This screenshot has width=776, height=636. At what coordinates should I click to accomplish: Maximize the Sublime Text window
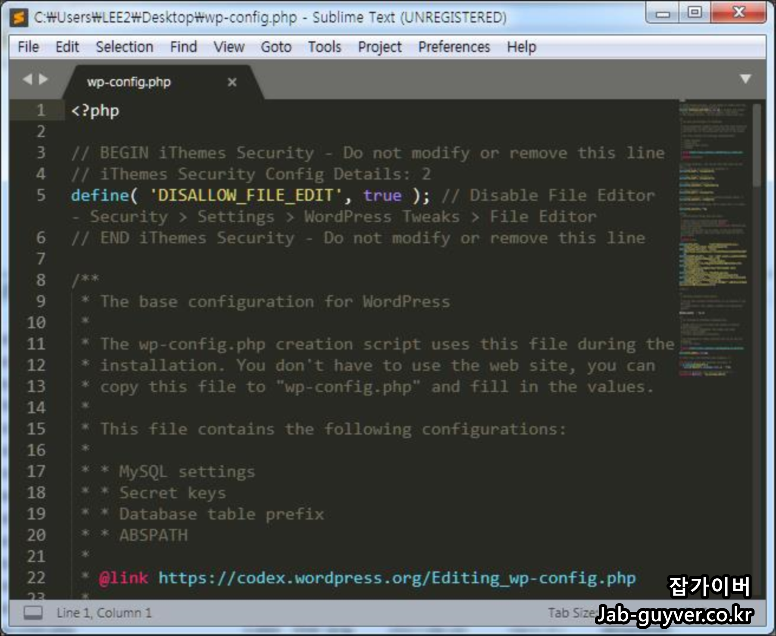[x=695, y=12]
